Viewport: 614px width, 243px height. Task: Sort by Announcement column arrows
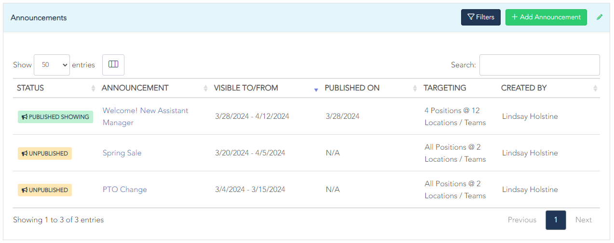pyautogui.click(x=205, y=88)
